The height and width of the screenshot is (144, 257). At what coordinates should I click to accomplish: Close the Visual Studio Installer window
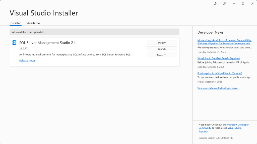(x=252, y=4)
